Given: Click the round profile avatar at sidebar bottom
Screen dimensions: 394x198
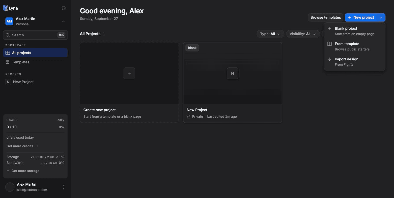Looking at the screenshot, I should 10,187.
